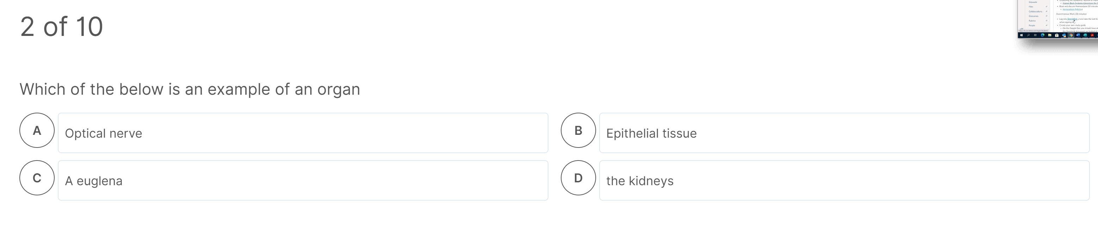This screenshot has width=1098, height=226.
Task: Select the "A euglena" answer box
Action: point(303,181)
